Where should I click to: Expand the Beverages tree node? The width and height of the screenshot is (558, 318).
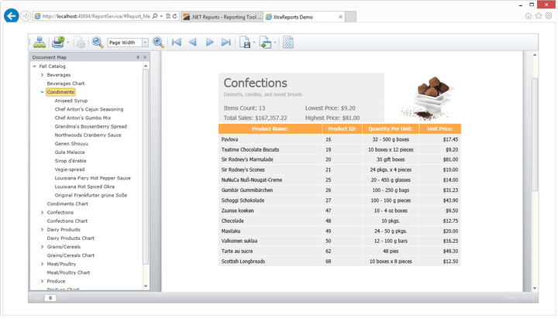42,75
